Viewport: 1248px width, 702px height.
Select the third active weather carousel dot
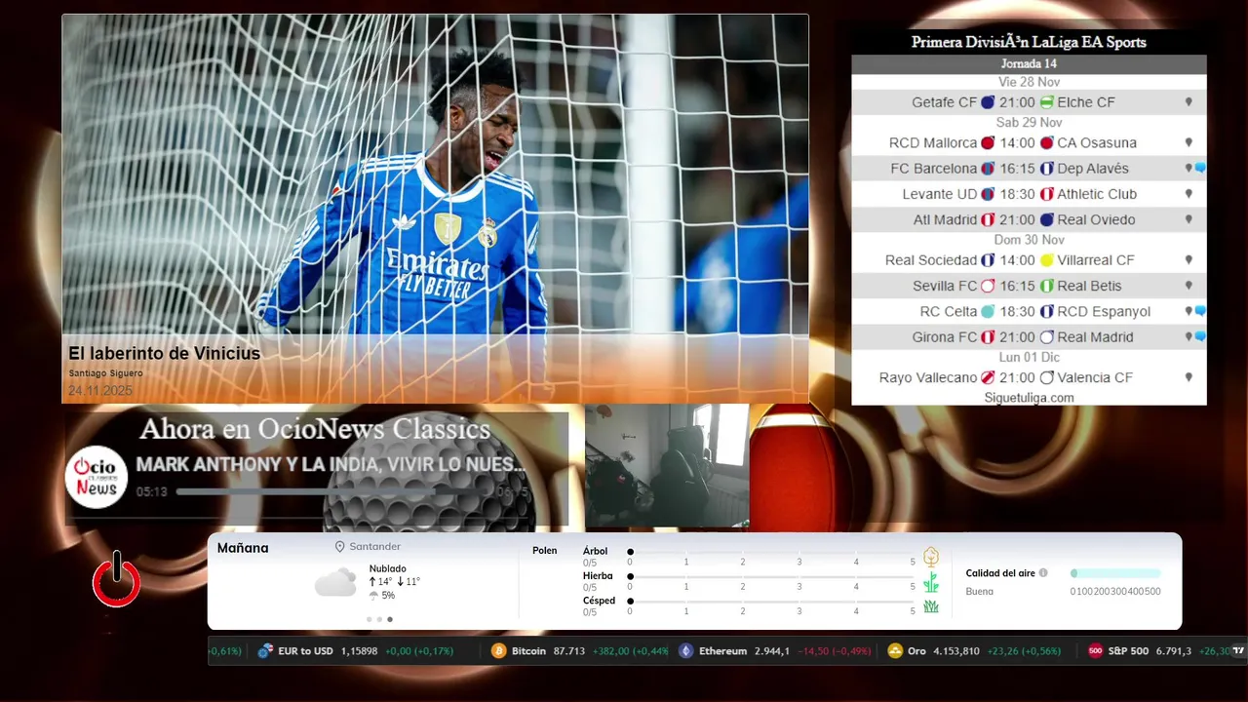click(x=390, y=619)
